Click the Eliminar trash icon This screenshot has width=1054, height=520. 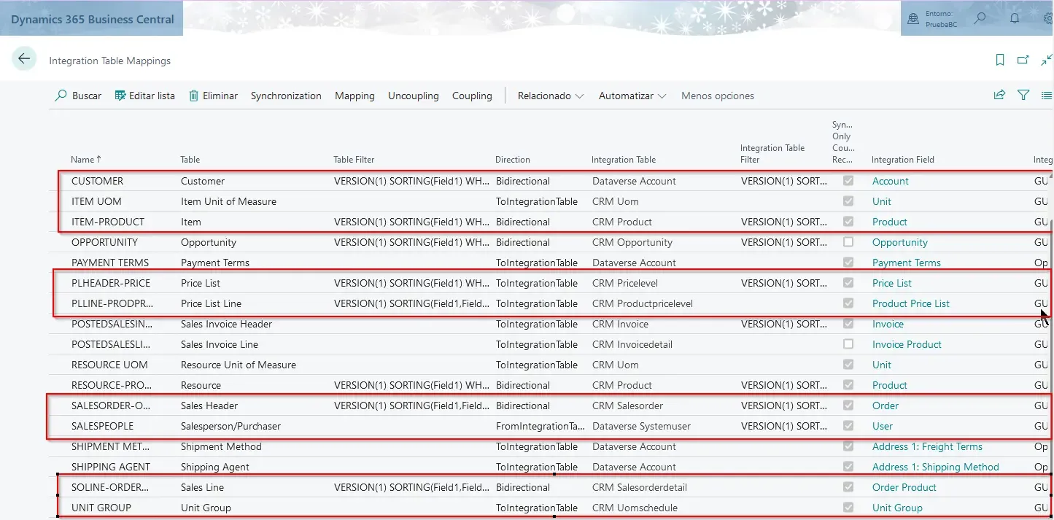click(194, 96)
